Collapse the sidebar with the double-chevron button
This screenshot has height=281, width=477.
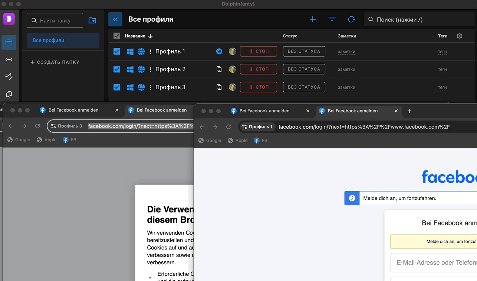point(115,19)
